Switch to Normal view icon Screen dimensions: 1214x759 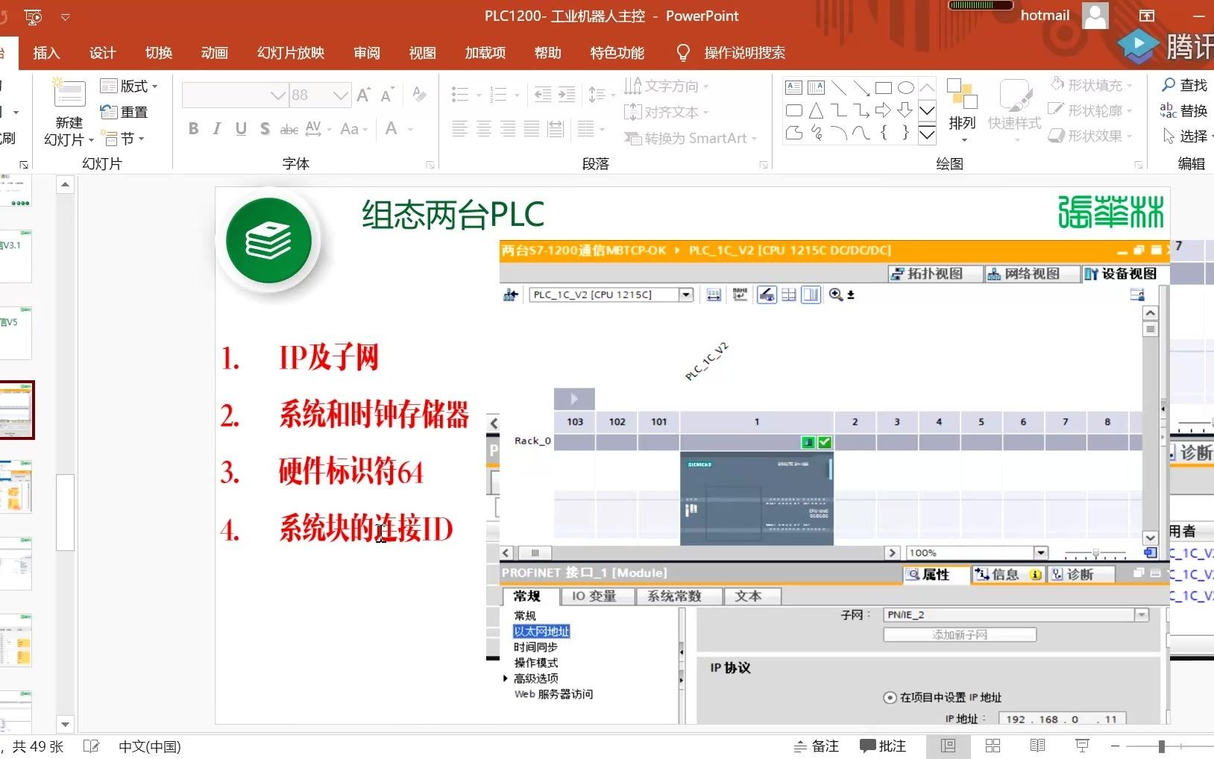coord(949,746)
